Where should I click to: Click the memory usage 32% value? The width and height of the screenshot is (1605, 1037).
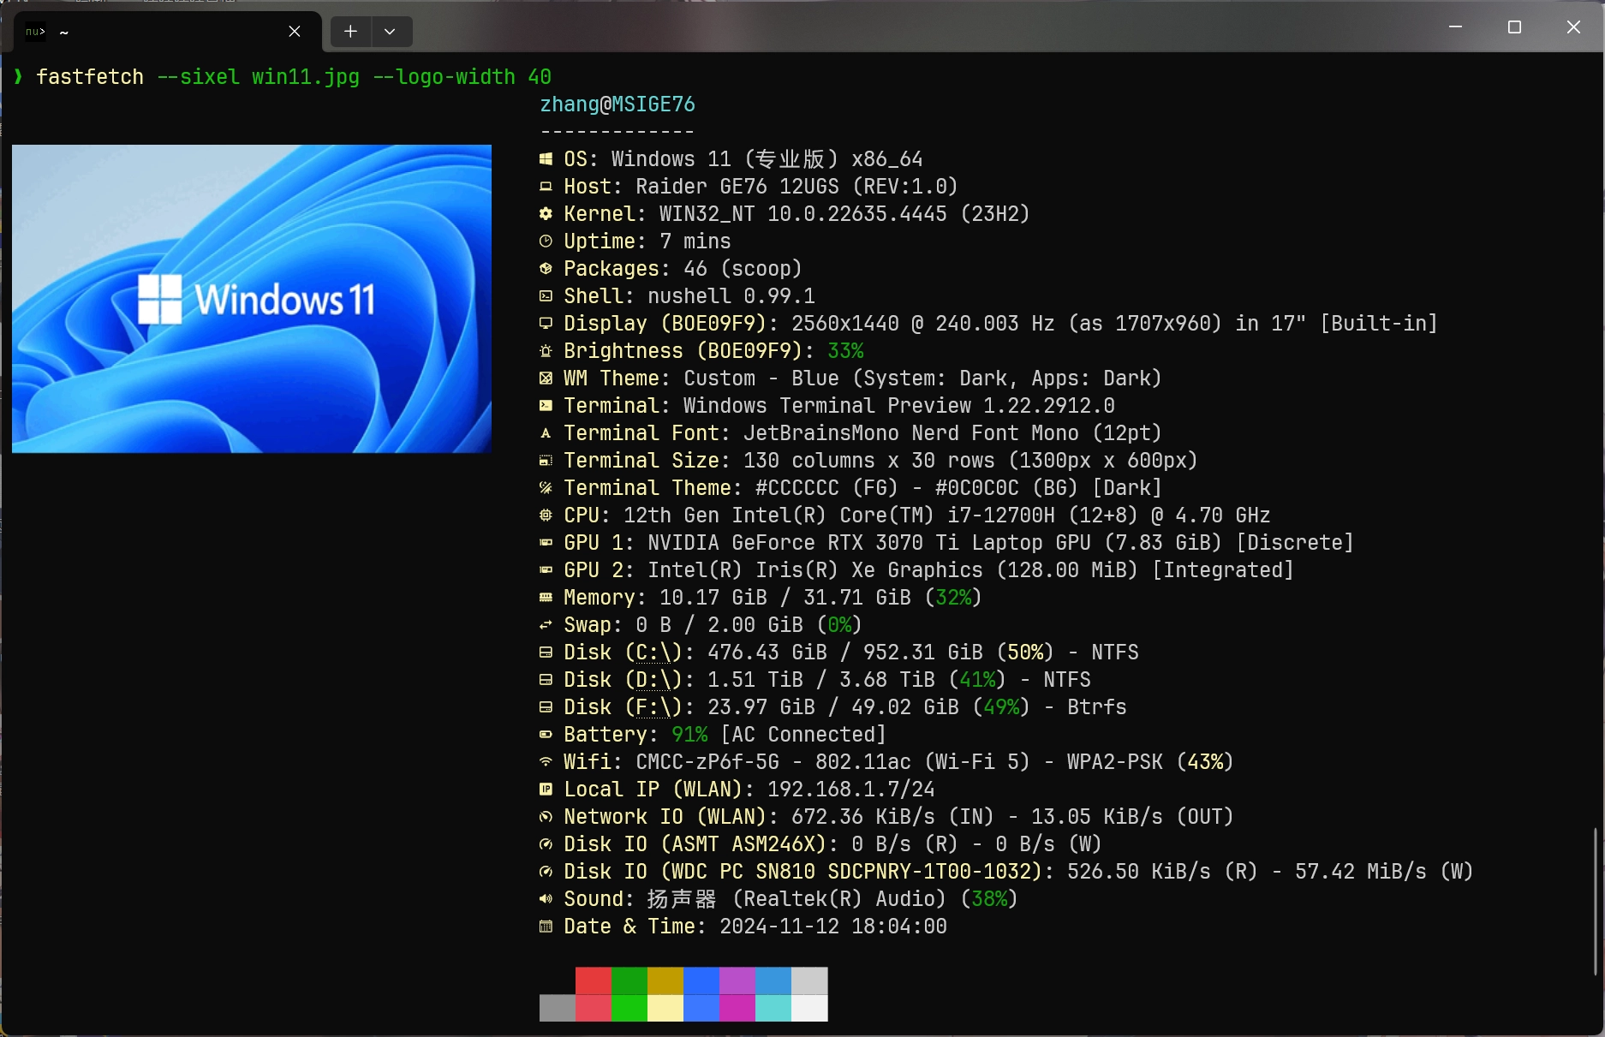pos(953,598)
